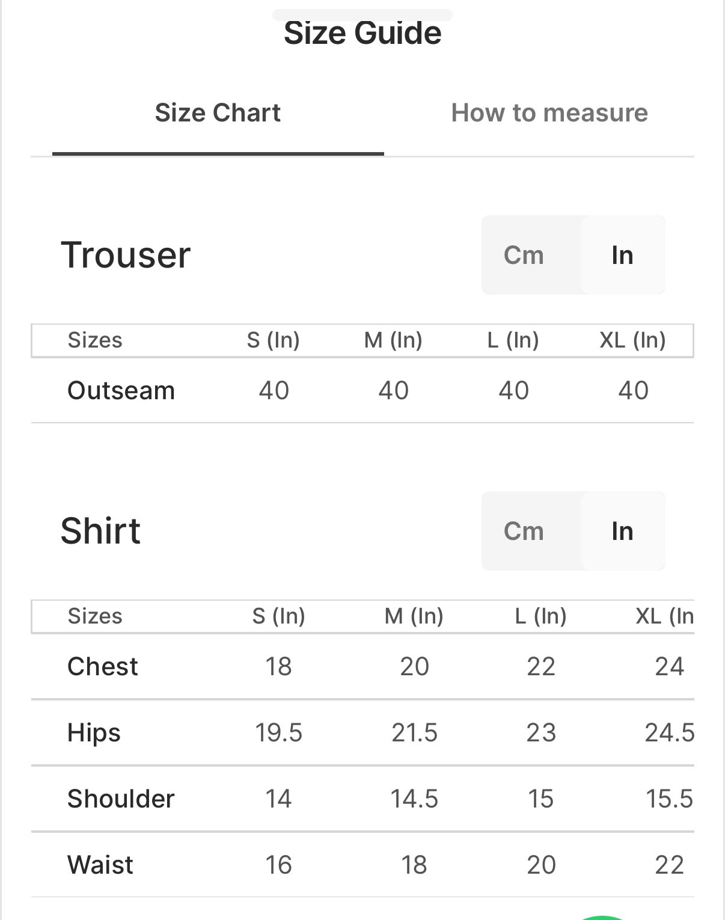Image resolution: width=725 pixels, height=920 pixels.
Task: Select the Waist row label
Action: click(100, 865)
